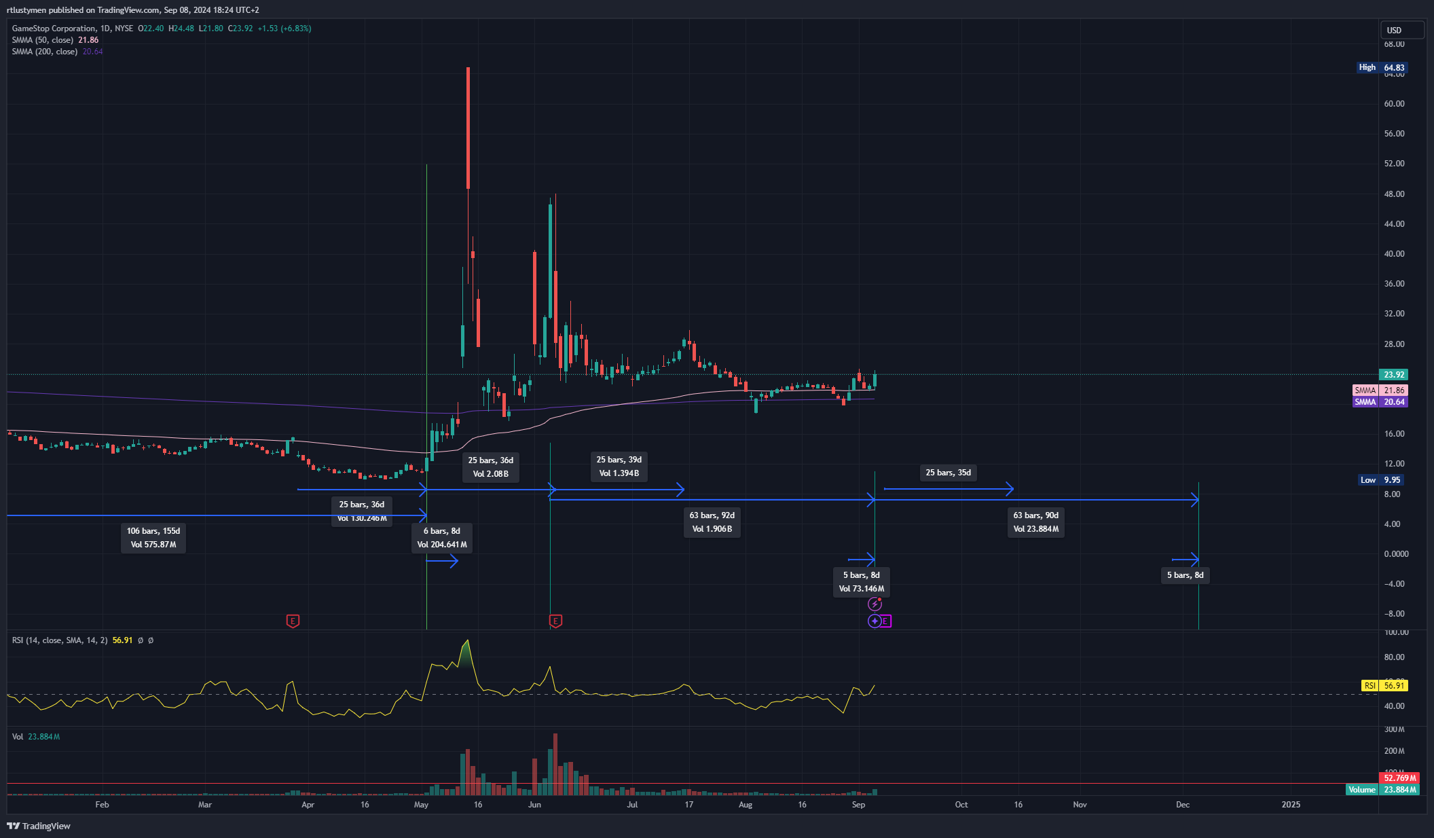Image resolution: width=1434 pixels, height=838 pixels.
Task: Click the 2025 label on the time axis
Action: (x=1291, y=805)
